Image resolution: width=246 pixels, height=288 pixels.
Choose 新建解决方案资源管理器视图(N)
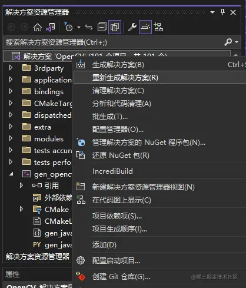[x=159, y=187]
